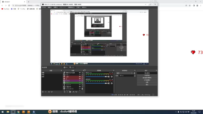Open 桌面音频 audio settings gear

[112, 83]
